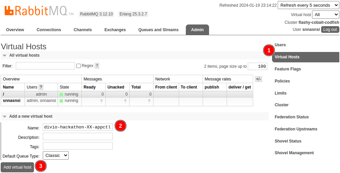
Task: Click the State column header
Action: (x=64, y=87)
